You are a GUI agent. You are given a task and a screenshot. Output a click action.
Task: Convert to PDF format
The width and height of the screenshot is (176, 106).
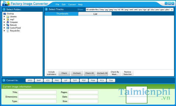click(84, 80)
